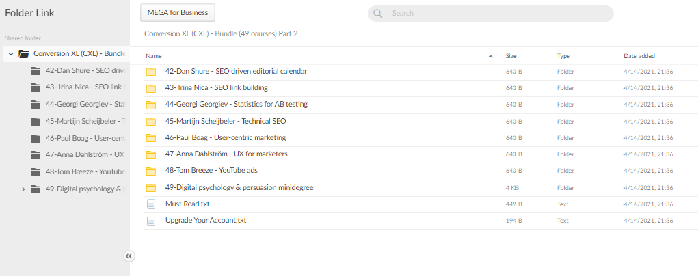Click '45-Martijn Scheijbeler' sidebar tree label
The width and height of the screenshot is (698, 276).
(x=86, y=122)
